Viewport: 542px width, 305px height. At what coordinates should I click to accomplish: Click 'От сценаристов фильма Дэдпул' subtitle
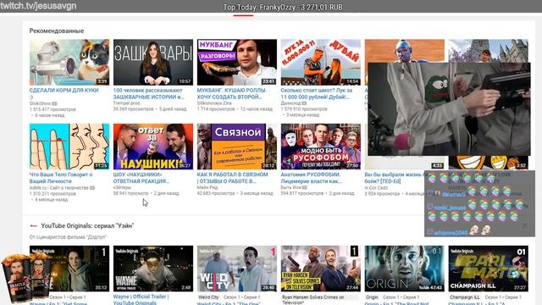pyautogui.click(x=68, y=237)
